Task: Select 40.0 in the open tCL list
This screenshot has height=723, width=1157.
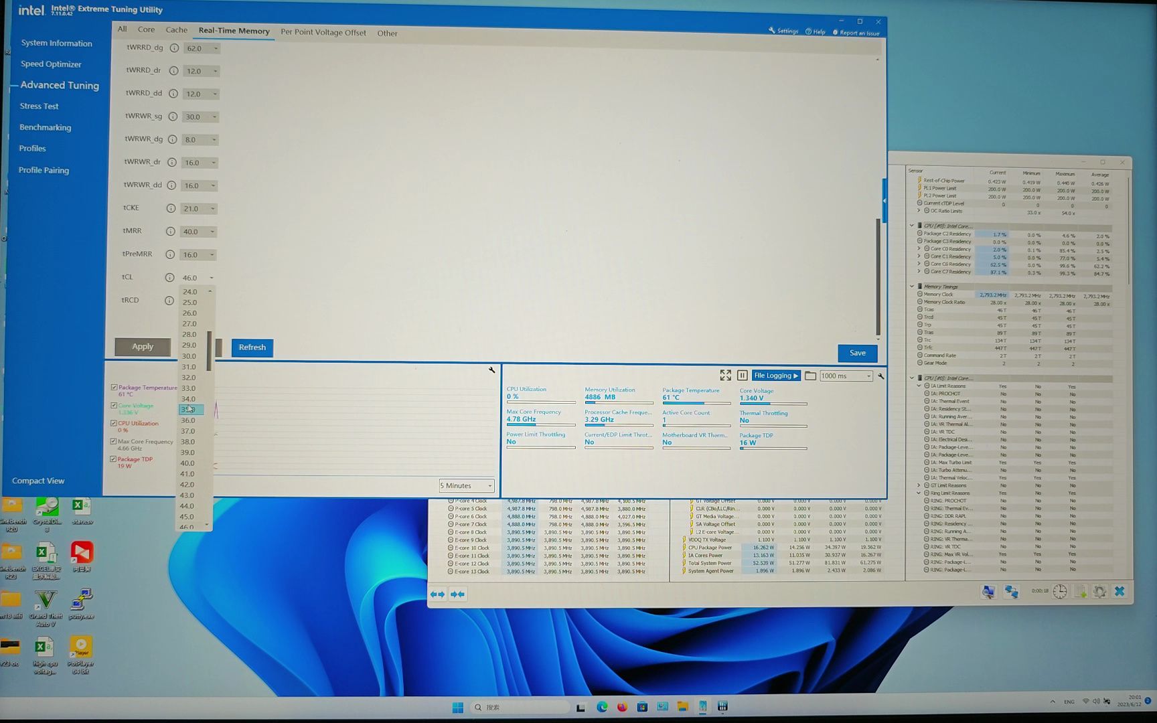Action: pyautogui.click(x=187, y=463)
